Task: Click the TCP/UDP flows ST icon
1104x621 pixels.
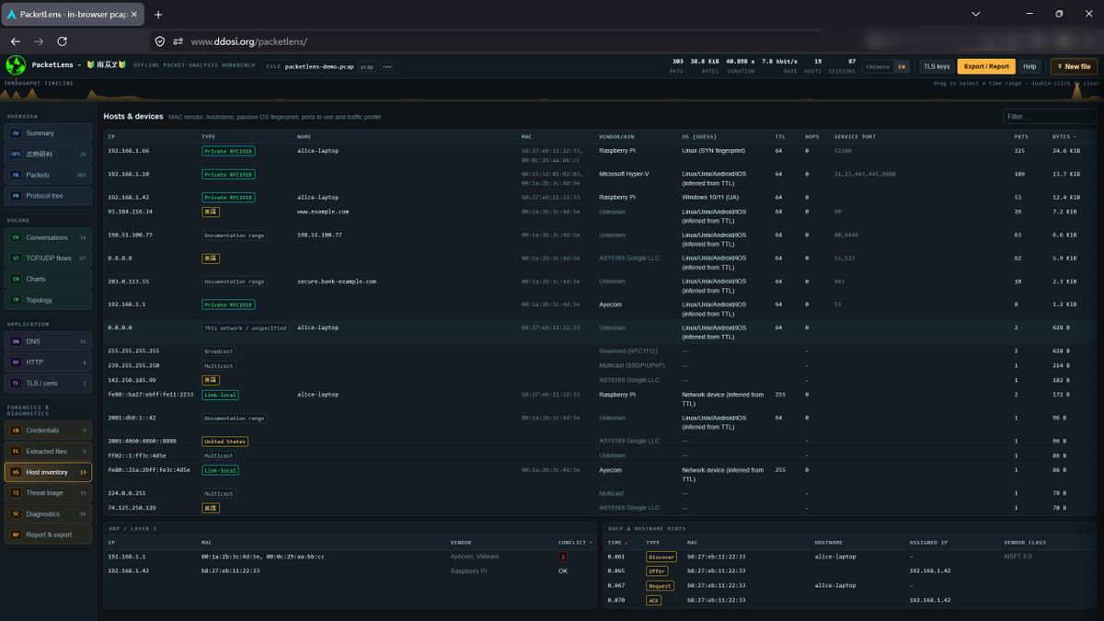Action: pos(16,259)
